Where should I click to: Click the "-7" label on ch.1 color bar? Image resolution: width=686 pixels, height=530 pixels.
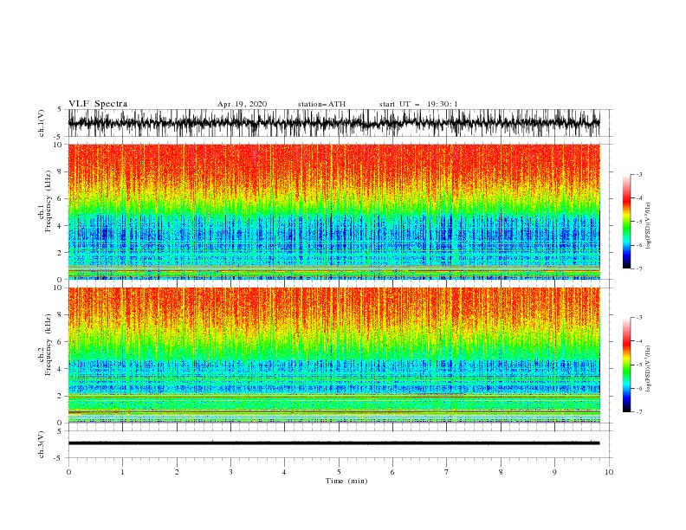point(639,269)
